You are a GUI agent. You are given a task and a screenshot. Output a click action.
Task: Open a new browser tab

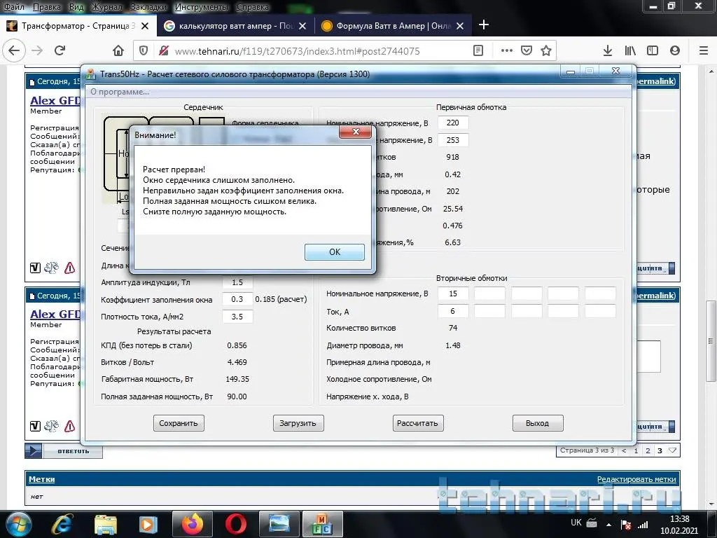click(x=484, y=25)
